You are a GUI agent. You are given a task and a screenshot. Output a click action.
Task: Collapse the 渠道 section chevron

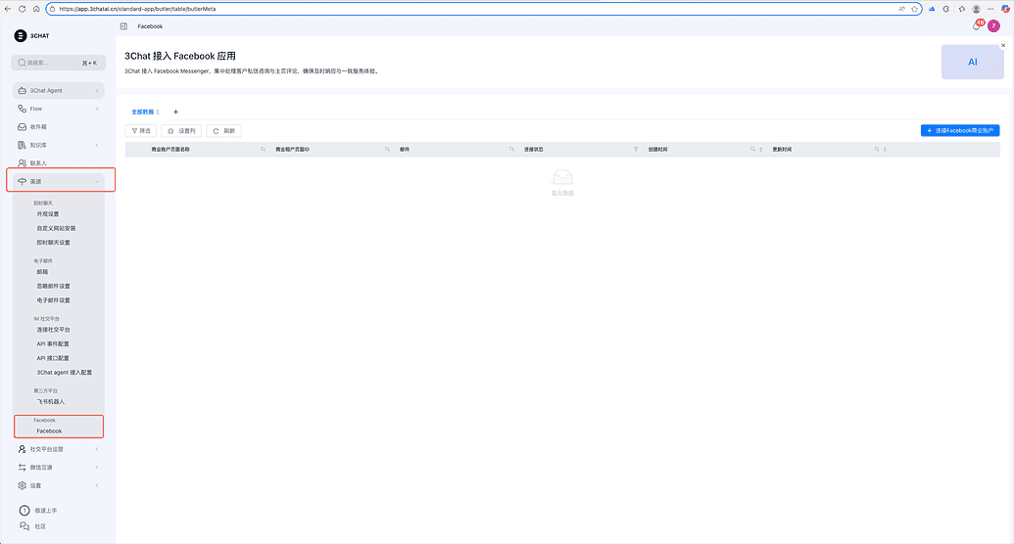point(97,182)
